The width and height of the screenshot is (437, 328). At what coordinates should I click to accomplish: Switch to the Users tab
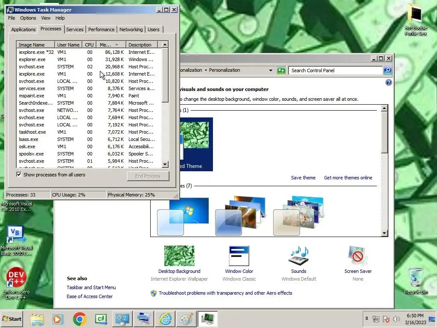pyautogui.click(x=153, y=29)
